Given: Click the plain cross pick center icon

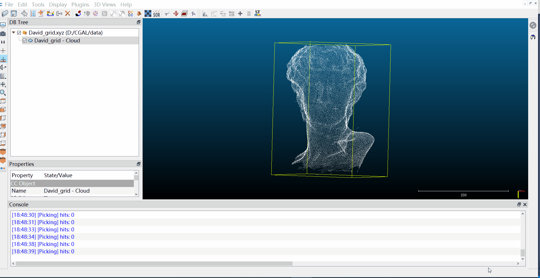Looking at the screenshot, I should [3, 51].
